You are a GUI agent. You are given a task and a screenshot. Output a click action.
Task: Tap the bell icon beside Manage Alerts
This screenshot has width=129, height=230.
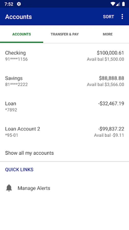(9, 188)
